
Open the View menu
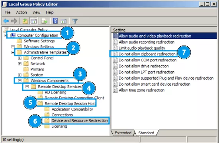pos(36,12)
